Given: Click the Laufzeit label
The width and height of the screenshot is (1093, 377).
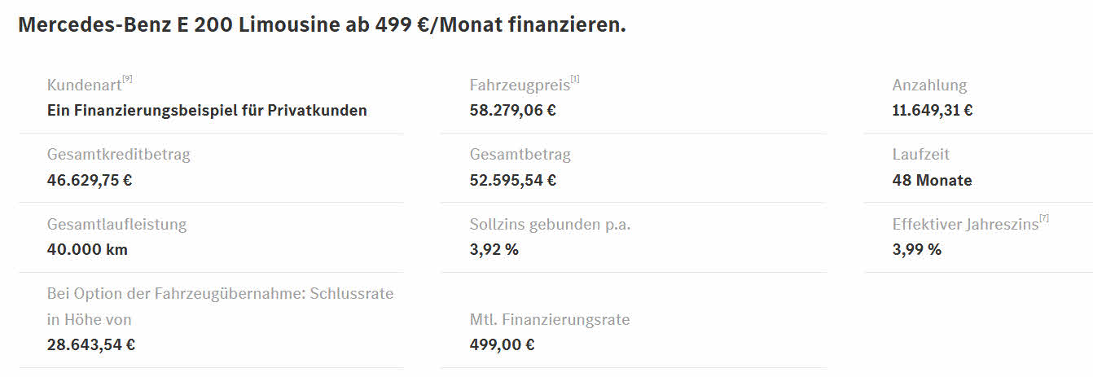Looking at the screenshot, I should [x=920, y=154].
